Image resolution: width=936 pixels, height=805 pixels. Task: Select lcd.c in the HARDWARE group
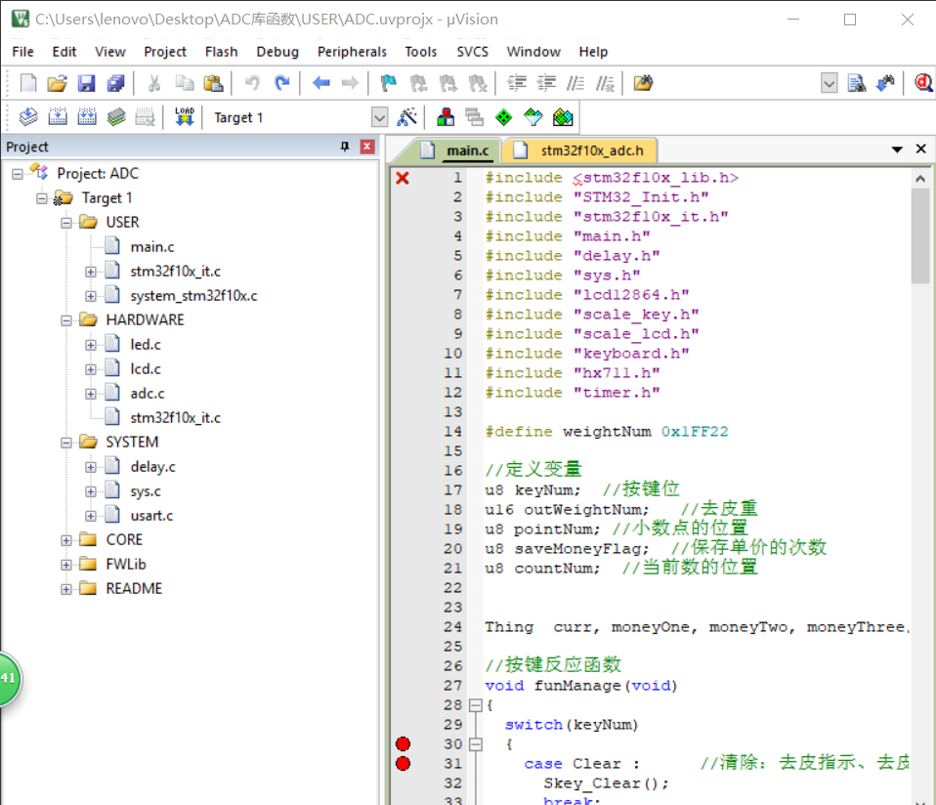(x=146, y=369)
